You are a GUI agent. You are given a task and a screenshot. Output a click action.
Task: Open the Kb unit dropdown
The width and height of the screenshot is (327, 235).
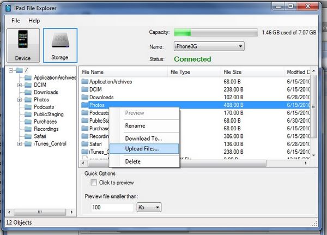click(149, 207)
